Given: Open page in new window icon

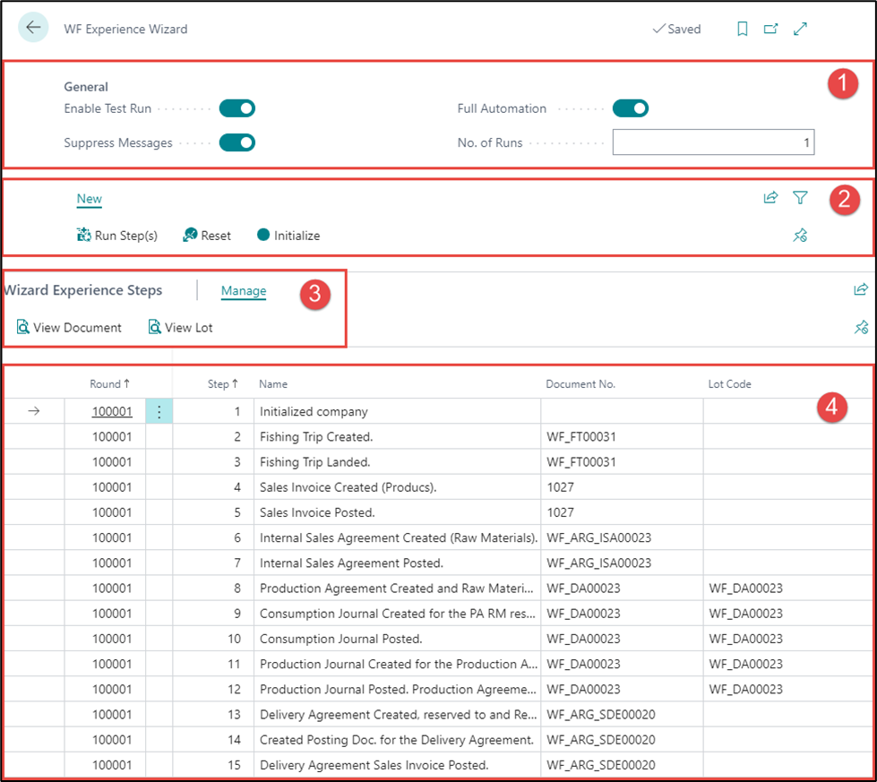Looking at the screenshot, I should (x=770, y=29).
